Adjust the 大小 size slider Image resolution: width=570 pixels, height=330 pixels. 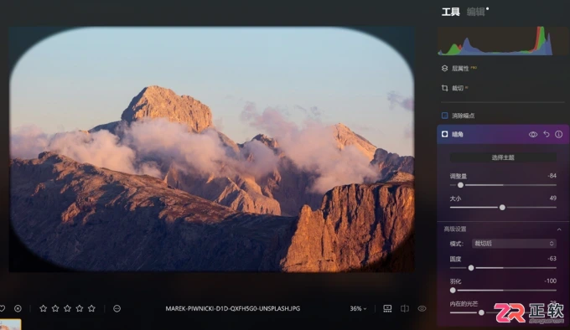[x=502, y=207]
